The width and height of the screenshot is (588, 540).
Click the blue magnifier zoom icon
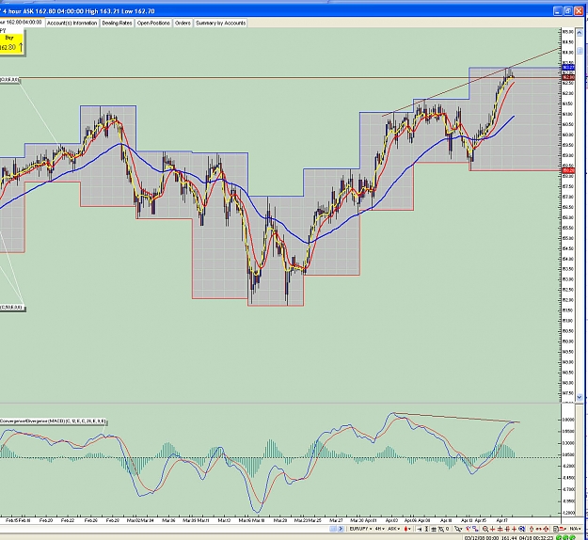[521, 529]
